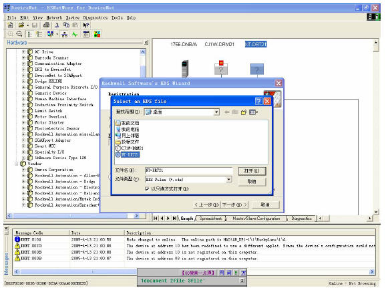The height and width of the screenshot is (288, 386).
Task: Click the wizard Next button
Action: click(x=234, y=205)
